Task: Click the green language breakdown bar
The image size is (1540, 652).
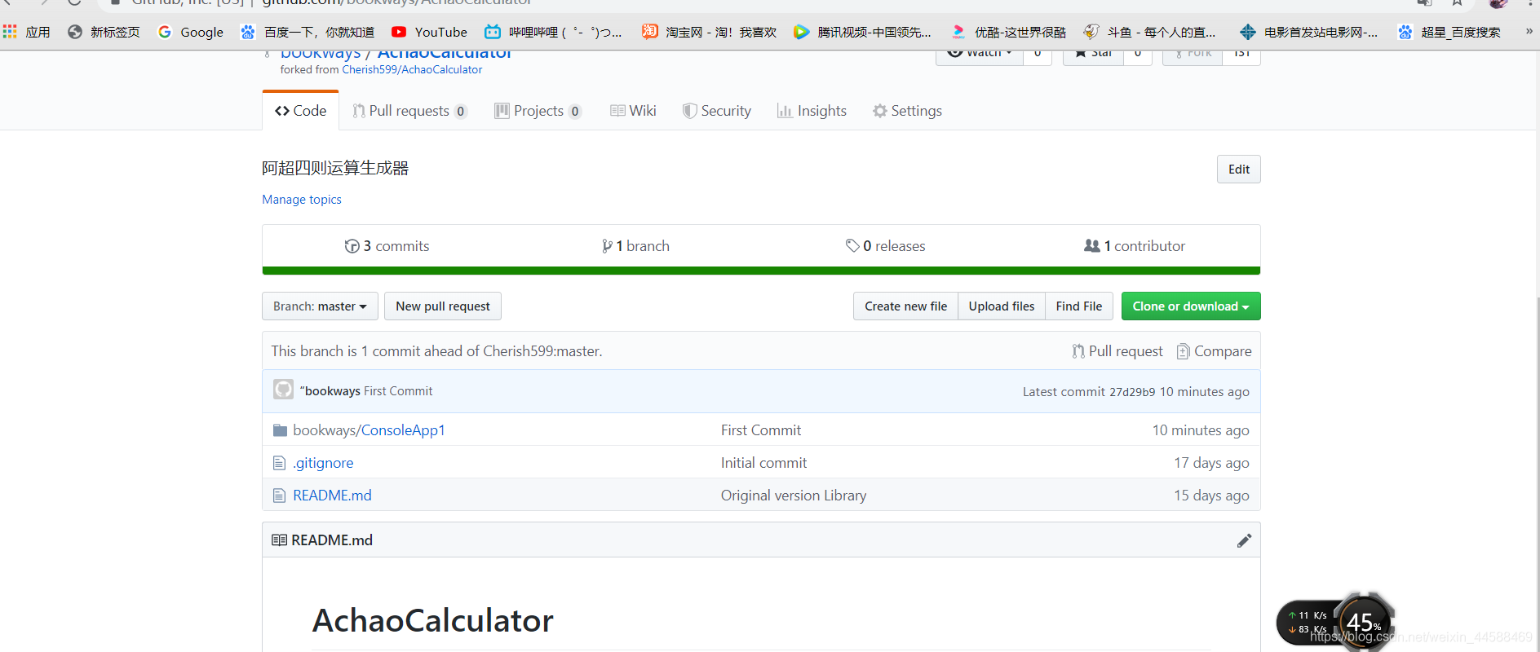Action: [761, 271]
